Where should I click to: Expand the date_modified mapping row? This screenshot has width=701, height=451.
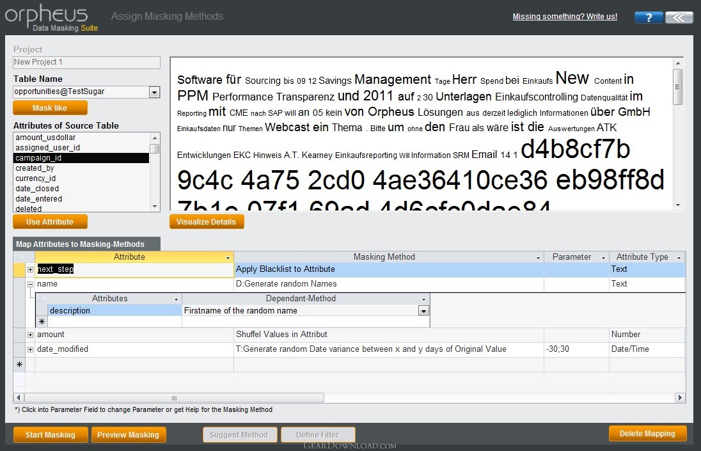click(x=31, y=349)
